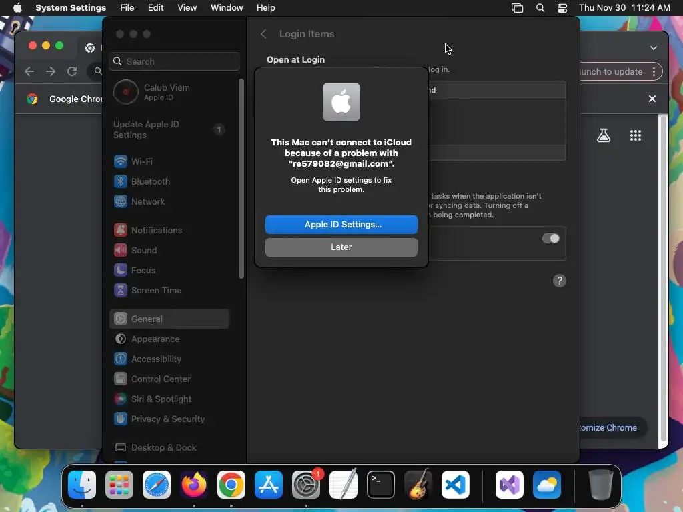This screenshot has height=512, width=683.
Task: Select Network in the sidebar
Action: click(x=170, y=201)
